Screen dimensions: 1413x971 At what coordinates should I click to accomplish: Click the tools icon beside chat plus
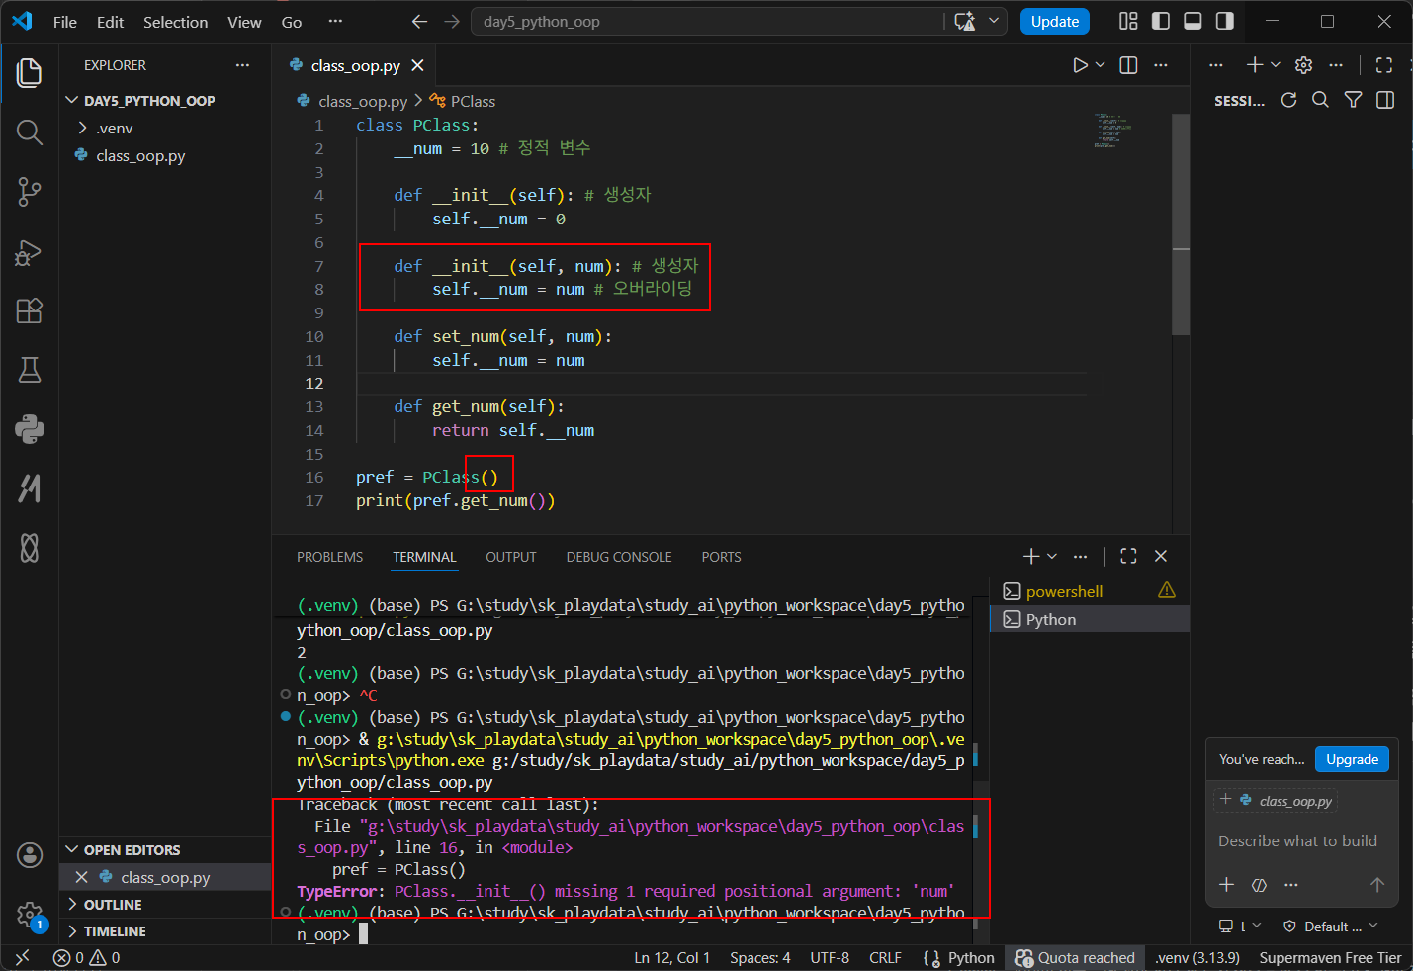(x=1259, y=885)
